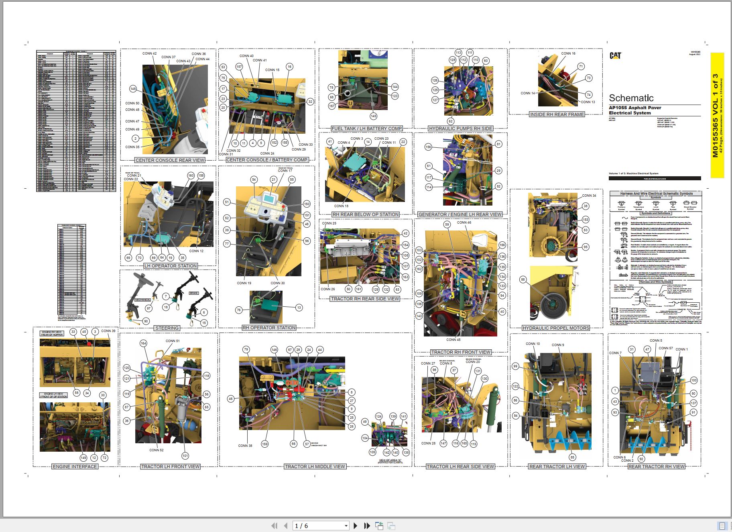
Task: Click the CONN 10 connector label
Action: (533, 344)
